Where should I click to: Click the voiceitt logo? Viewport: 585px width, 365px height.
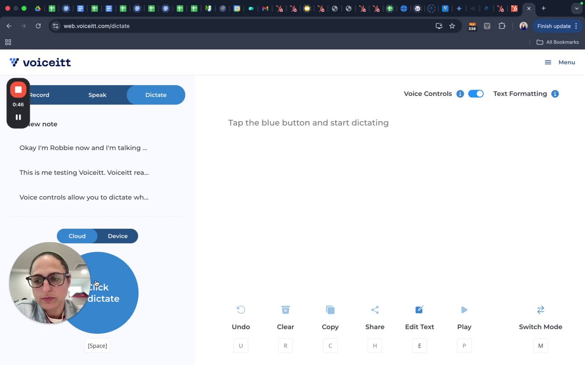pyautogui.click(x=40, y=62)
